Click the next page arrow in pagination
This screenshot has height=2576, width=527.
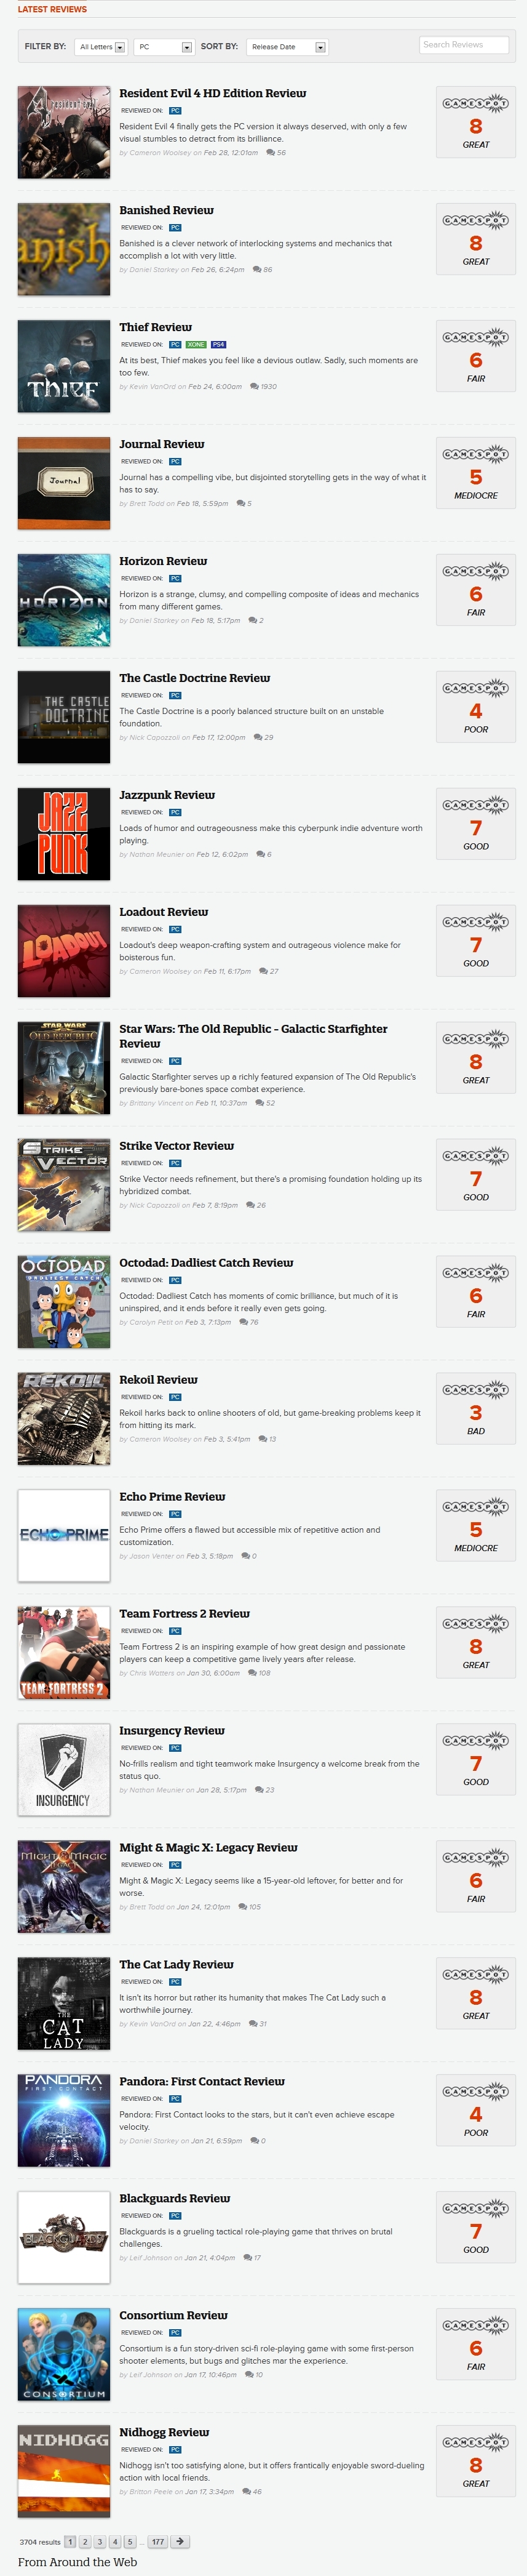tap(180, 2541)
